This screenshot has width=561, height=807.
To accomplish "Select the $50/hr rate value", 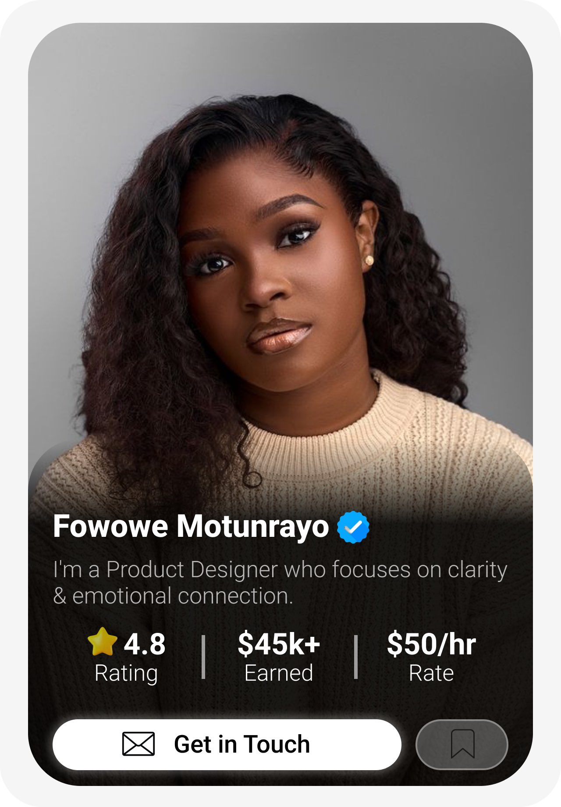I will 431,644.
